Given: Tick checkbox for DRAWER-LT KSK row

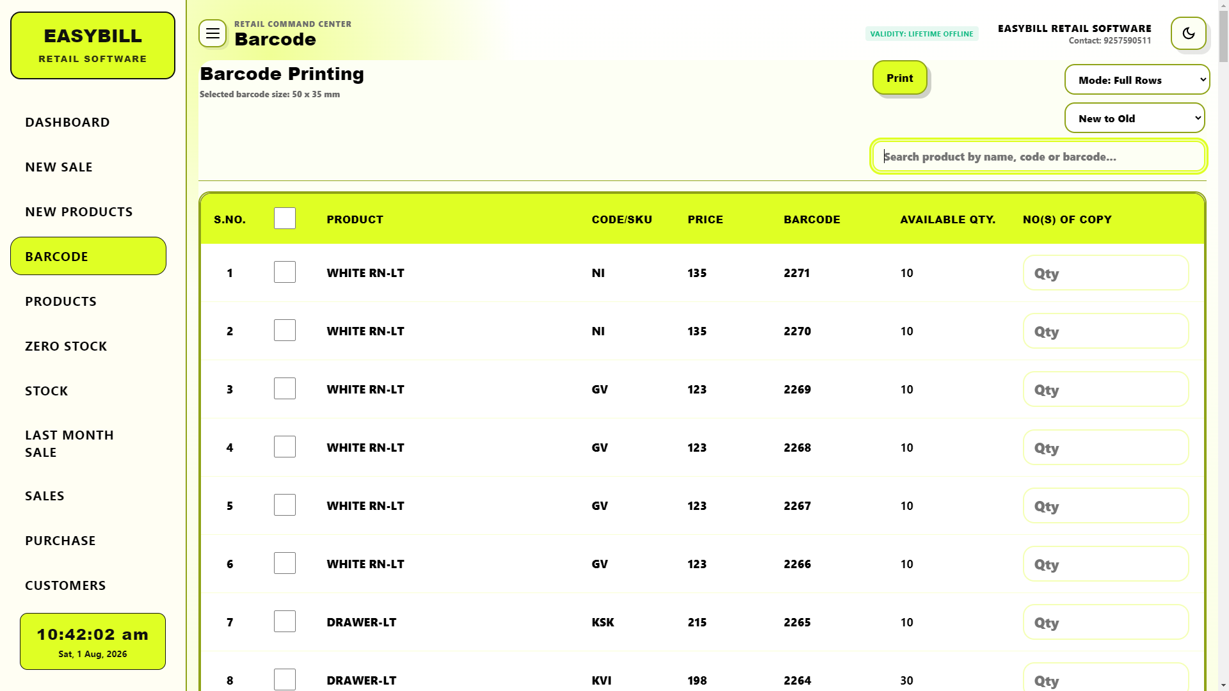Looking at the screenshot, I should [x=285, y=621].
